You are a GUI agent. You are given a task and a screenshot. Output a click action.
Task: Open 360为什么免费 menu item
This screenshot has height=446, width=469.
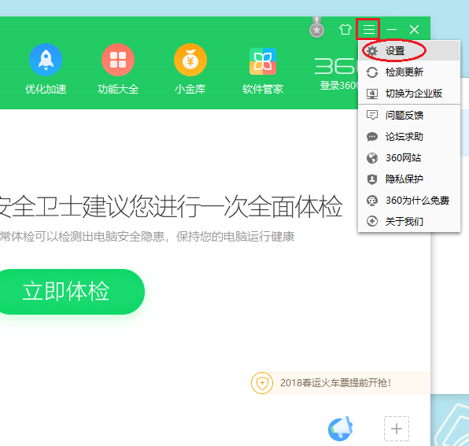click(409, 201)
